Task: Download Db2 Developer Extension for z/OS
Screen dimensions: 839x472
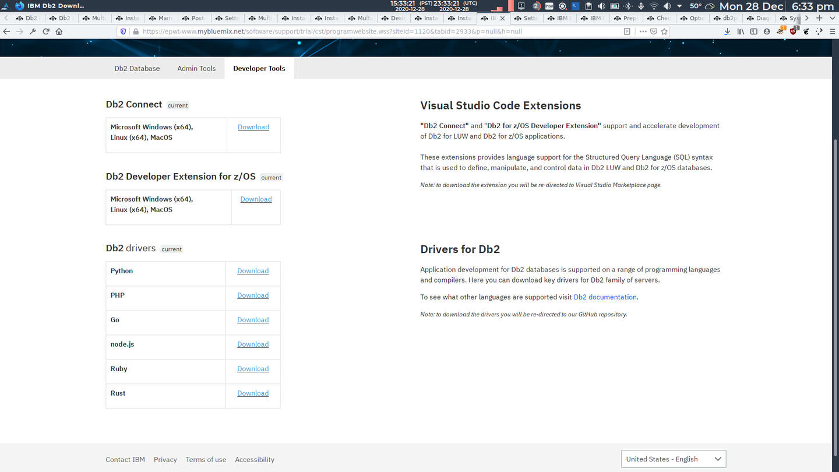Action: pyautogui.click(x=256, y=199)
